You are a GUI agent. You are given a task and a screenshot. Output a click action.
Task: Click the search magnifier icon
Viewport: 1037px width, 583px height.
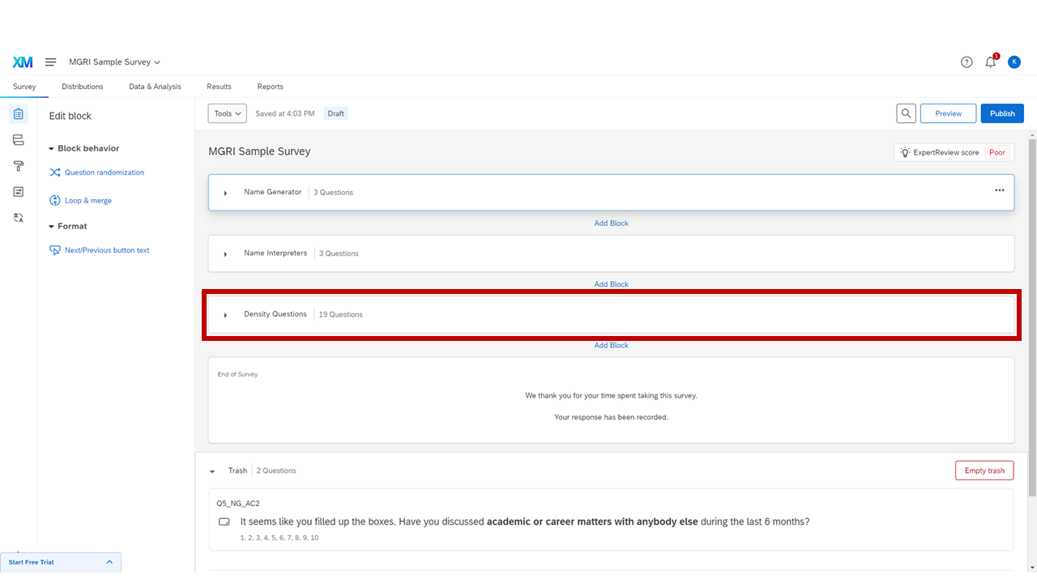tap(907, 113)
